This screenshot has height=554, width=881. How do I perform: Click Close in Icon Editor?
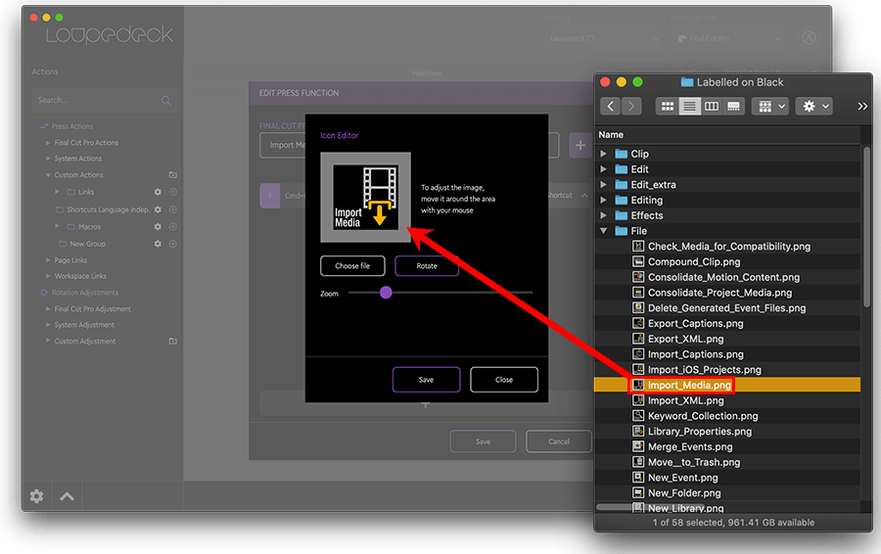[504, 380]
